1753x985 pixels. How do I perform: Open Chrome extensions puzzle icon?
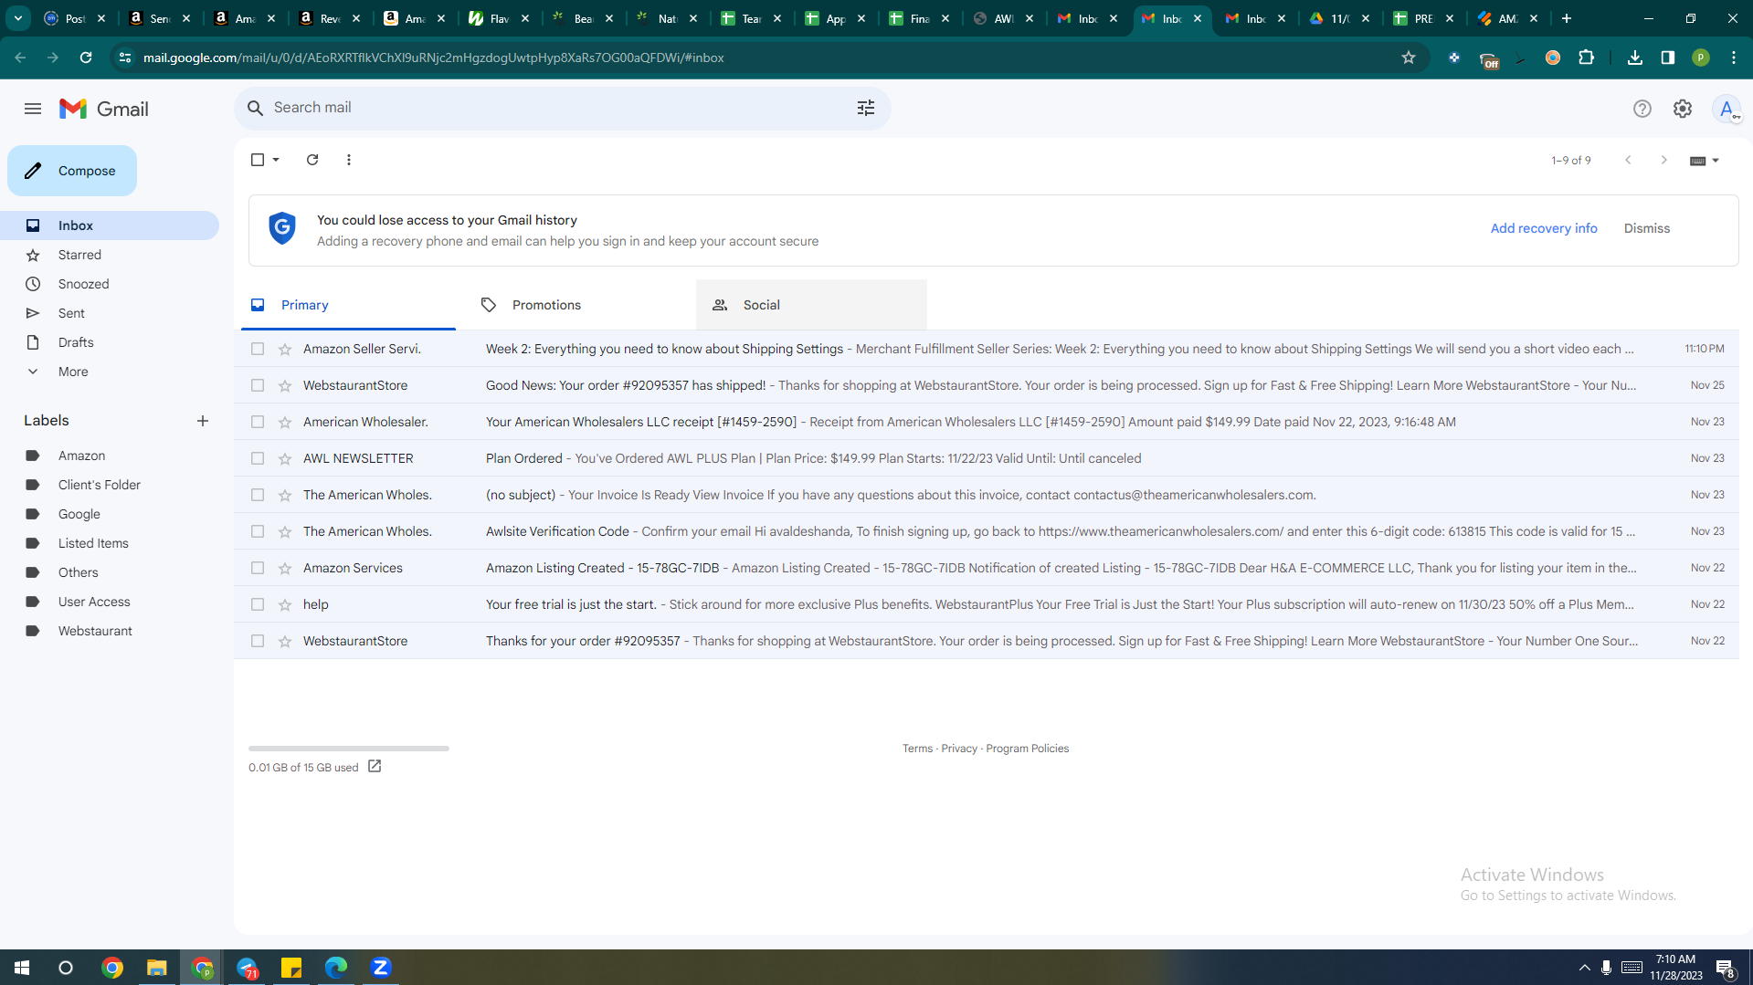tap(1587, 58)
